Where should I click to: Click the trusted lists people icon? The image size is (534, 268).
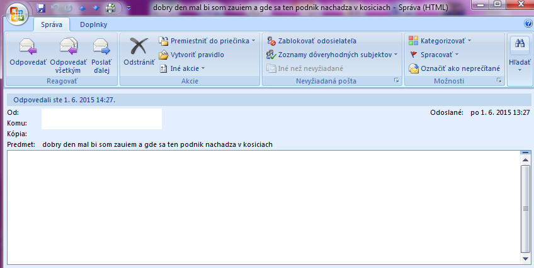pyautogui.click(x=271, y=55)
